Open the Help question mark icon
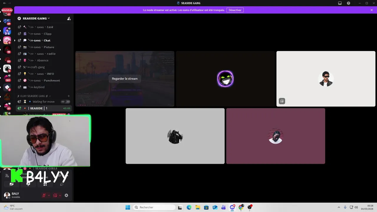This screenshot has height=212, width=377. pyautogui.click(x=348, y=3)
